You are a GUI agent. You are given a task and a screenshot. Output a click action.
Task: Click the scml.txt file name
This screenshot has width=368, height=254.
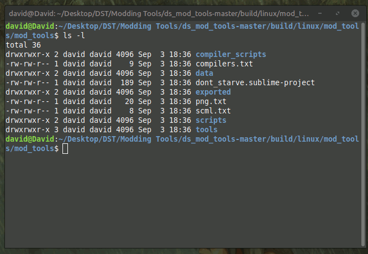tap(213, 111)
